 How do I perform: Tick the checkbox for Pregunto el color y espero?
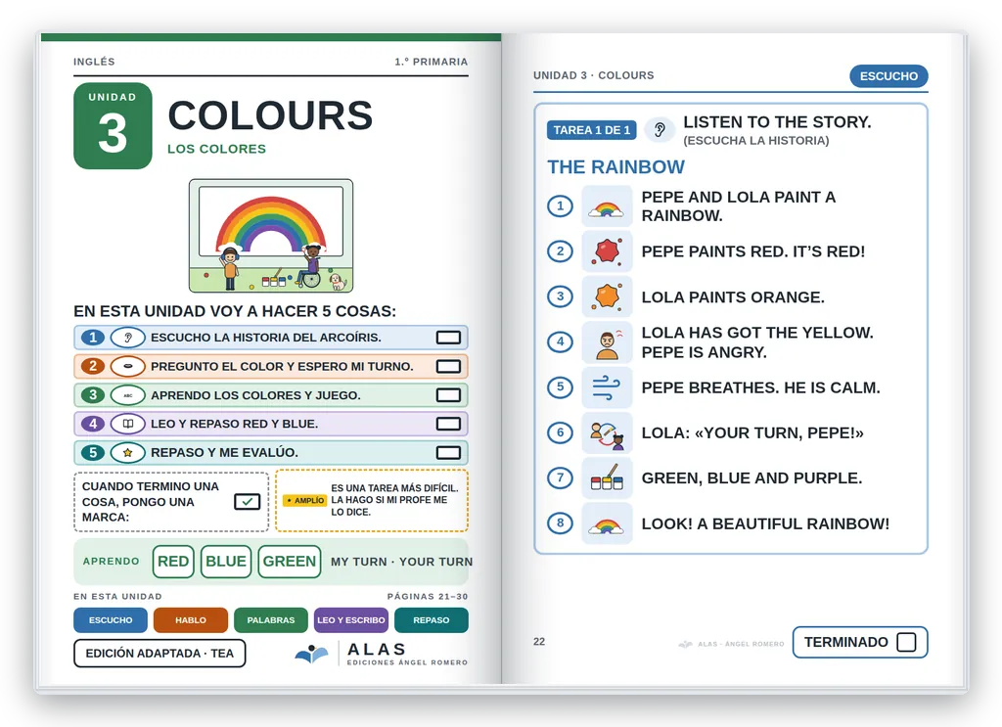448,366
